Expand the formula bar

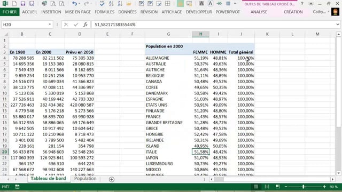pyautogui.click(x=338, y=25)
